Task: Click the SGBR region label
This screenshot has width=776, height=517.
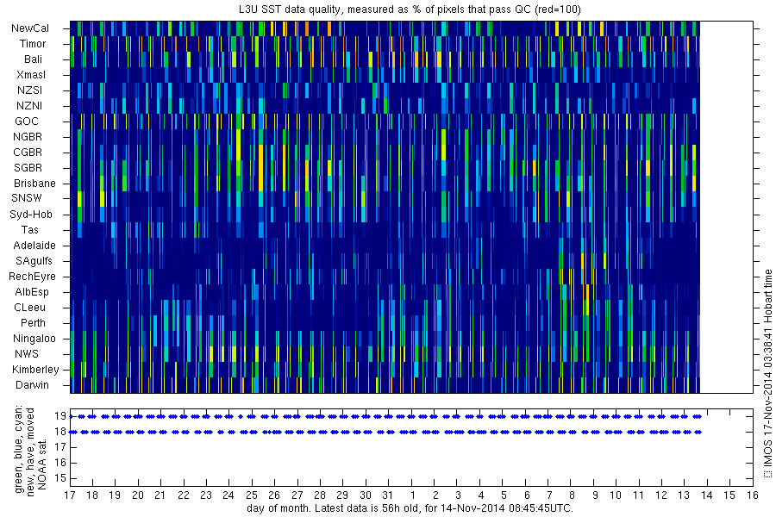Action: pyautogui.click(x=28, y=168)
